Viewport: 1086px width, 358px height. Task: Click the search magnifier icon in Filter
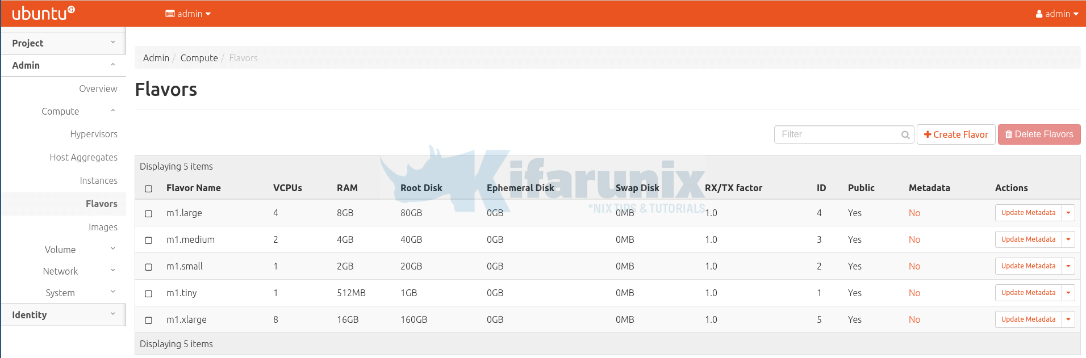tap(905, 135)
